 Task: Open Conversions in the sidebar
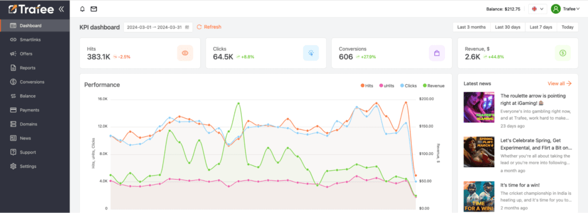pyautogui.click(x=35, y=82)
